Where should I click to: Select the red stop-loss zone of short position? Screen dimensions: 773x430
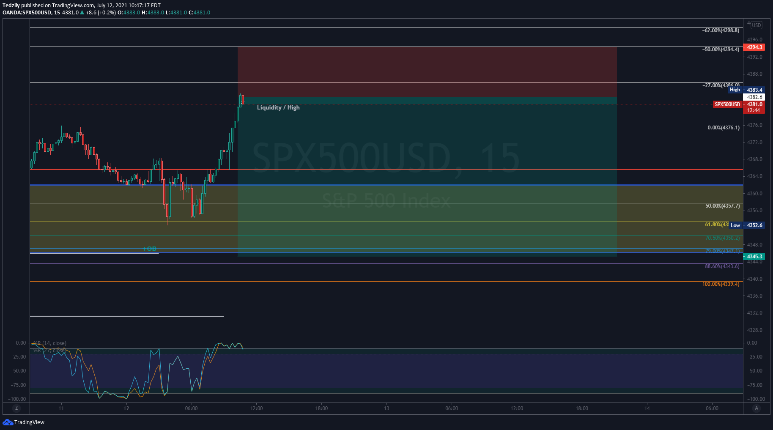pos(427,72)
